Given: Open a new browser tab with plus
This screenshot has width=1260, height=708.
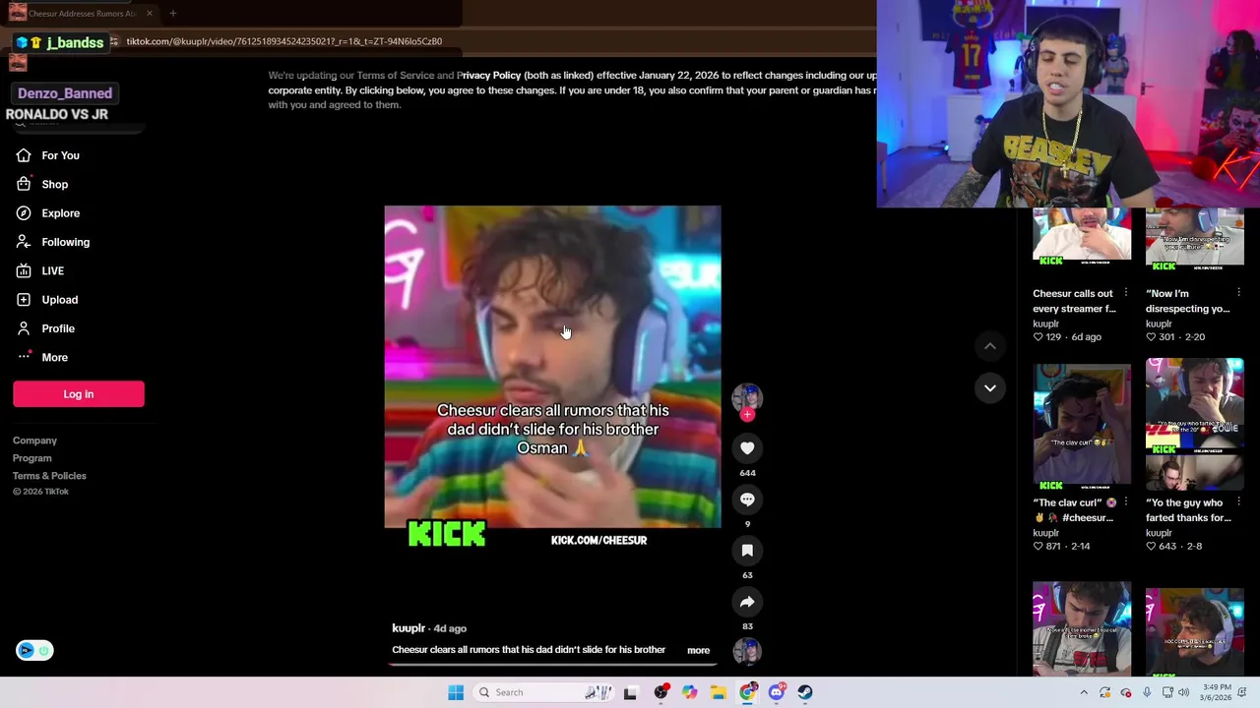Looking at the screenshot, I should click(172, 13).
